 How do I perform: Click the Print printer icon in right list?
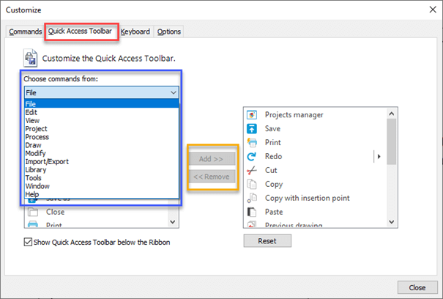tap(251, 143)
